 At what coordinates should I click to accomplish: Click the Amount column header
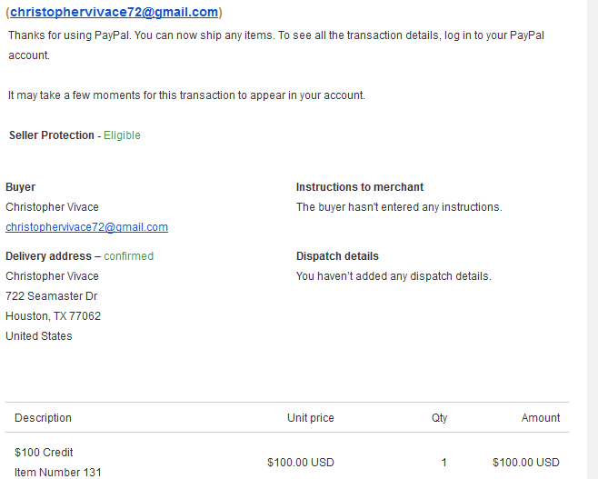[541, 418]
